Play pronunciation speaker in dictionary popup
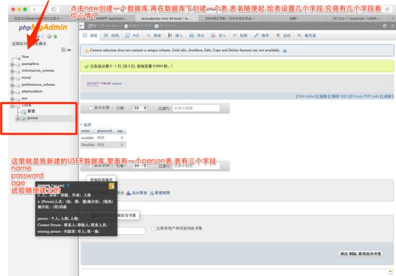This screenshot has width=396, height=276. (x=68, y=185)
